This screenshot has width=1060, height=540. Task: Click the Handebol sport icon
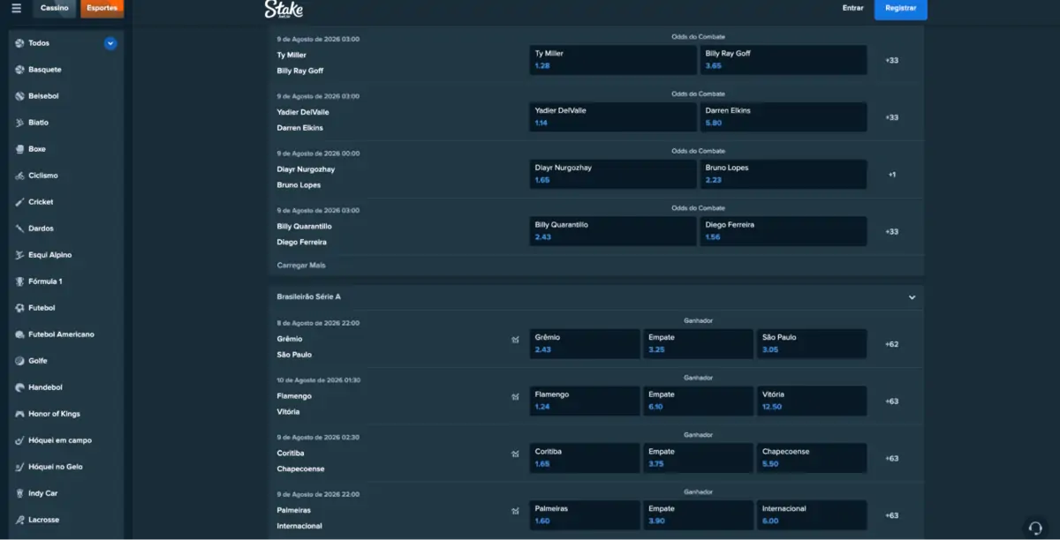(x=19, y=387)
